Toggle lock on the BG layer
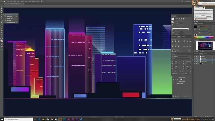The image size is (215, 121). point(197,64)
